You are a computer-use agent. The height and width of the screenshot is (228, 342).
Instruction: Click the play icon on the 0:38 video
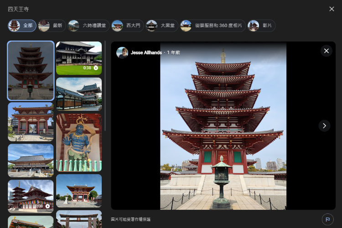[96, 68]
